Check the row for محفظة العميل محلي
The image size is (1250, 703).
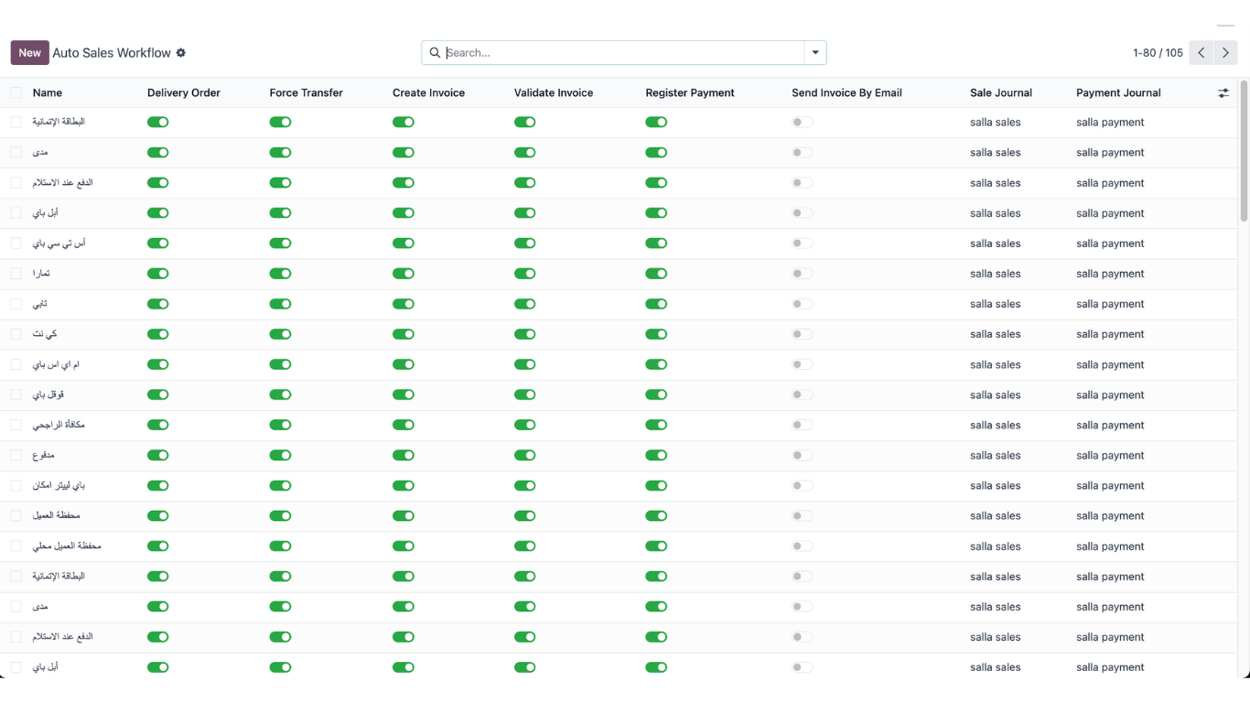click(16, 546)
